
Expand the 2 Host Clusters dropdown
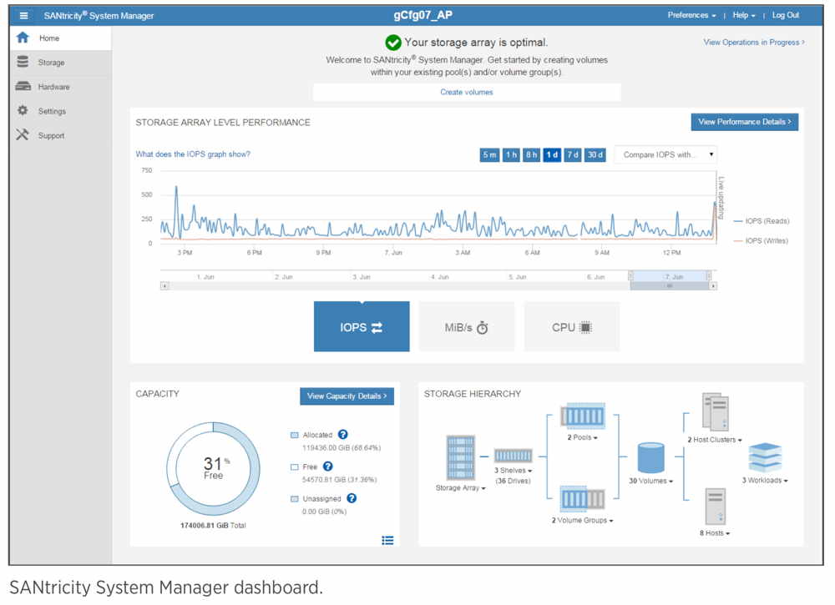click(715, 440)
